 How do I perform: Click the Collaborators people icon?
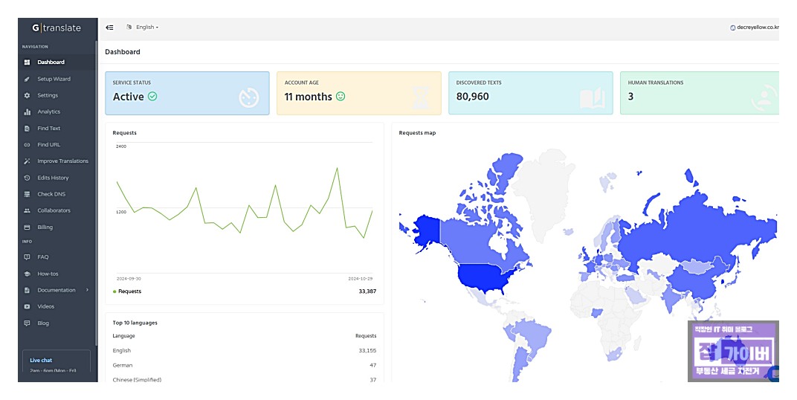(27, 210)
